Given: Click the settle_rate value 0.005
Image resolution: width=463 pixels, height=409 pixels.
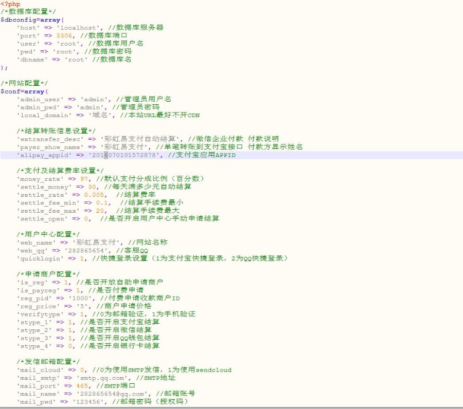Looking at the screenshot, I should (x=94, y=195).
